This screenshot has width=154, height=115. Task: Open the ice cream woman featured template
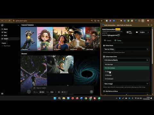pos(61,39)
